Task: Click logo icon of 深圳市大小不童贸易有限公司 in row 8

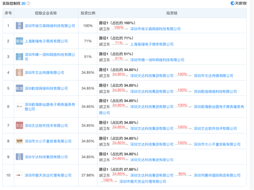Action: (19, 141)
